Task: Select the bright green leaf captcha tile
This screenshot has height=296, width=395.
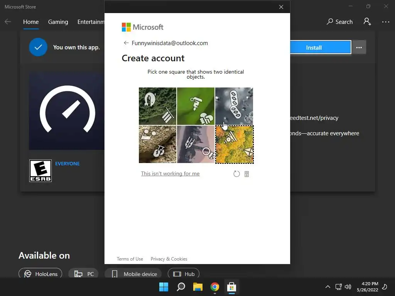Action: tap(196, 106)
